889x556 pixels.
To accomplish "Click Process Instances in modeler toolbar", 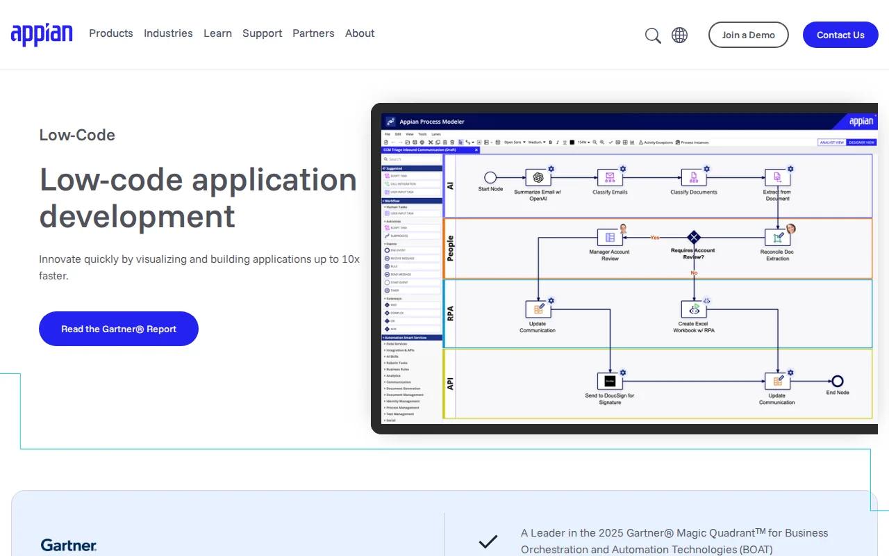I will pos(692,142).
